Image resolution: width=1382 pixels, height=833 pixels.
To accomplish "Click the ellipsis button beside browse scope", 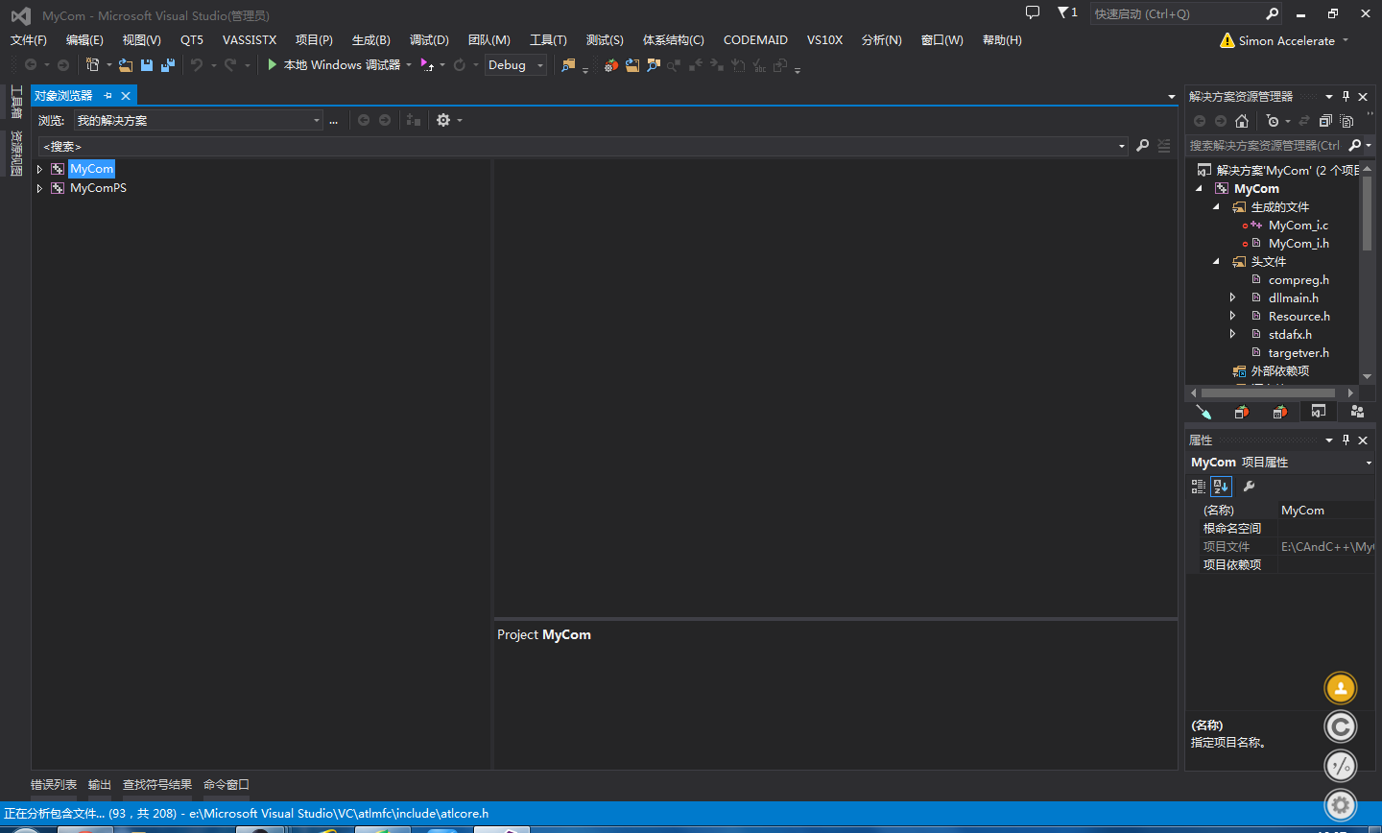I will pyautogui.click(x=333, y=120).
